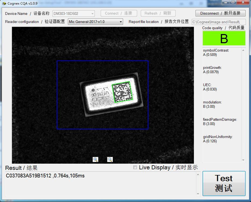Click the green code quality grade B
Viewport: 251px width, 202px height.
224,38
